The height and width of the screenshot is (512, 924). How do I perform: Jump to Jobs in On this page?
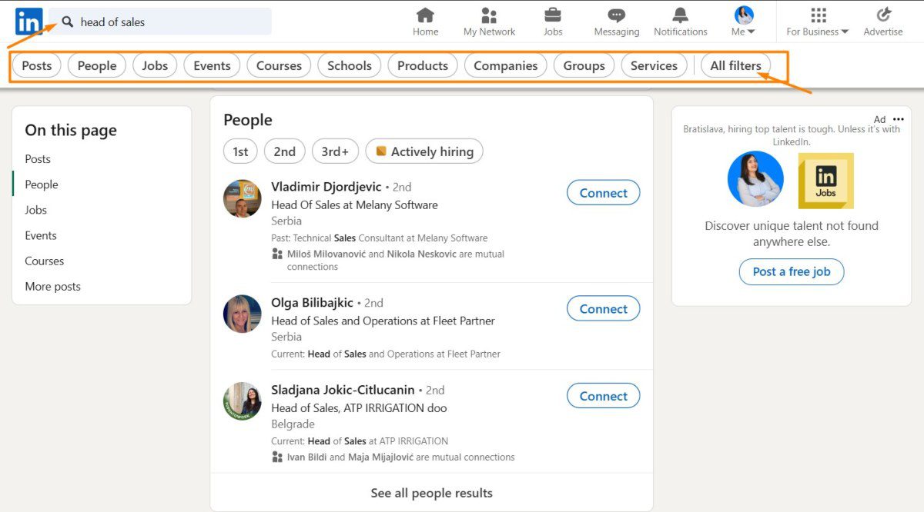35,210
